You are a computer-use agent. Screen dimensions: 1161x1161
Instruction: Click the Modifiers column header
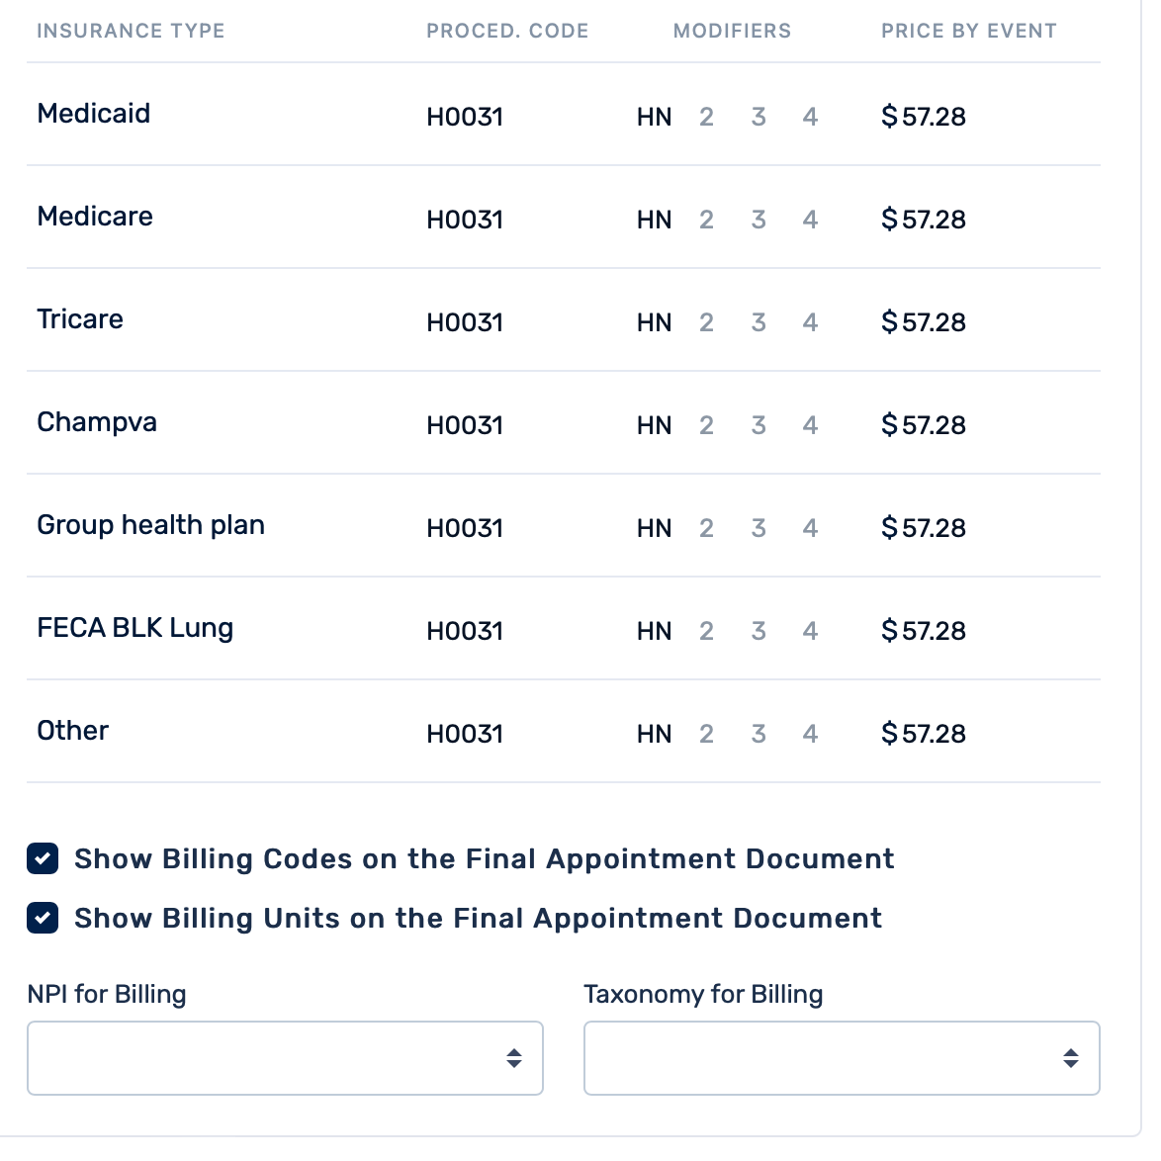point(732,31)
